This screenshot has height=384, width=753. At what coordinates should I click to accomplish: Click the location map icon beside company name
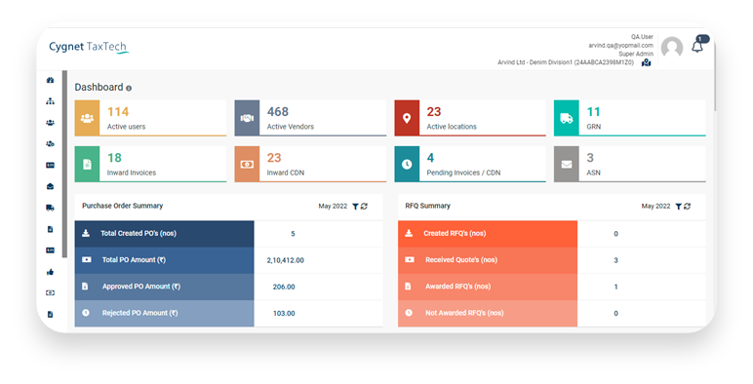647,62
